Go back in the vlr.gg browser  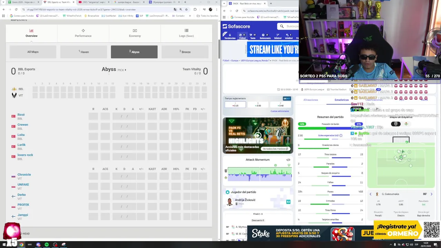point(3,10)
